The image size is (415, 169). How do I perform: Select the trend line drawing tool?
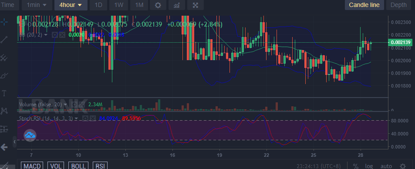[x=4, y=40]
